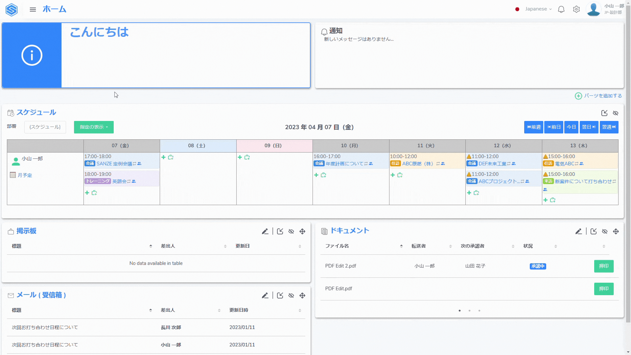631x355 pixels.
Task: Select second pagination dot under ドキュメント
Action: point(469,311)
